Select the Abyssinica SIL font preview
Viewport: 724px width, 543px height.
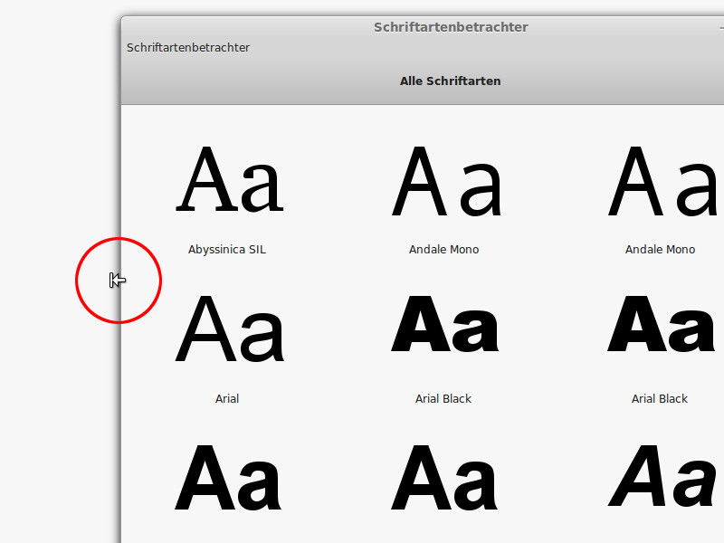point(230,179)
